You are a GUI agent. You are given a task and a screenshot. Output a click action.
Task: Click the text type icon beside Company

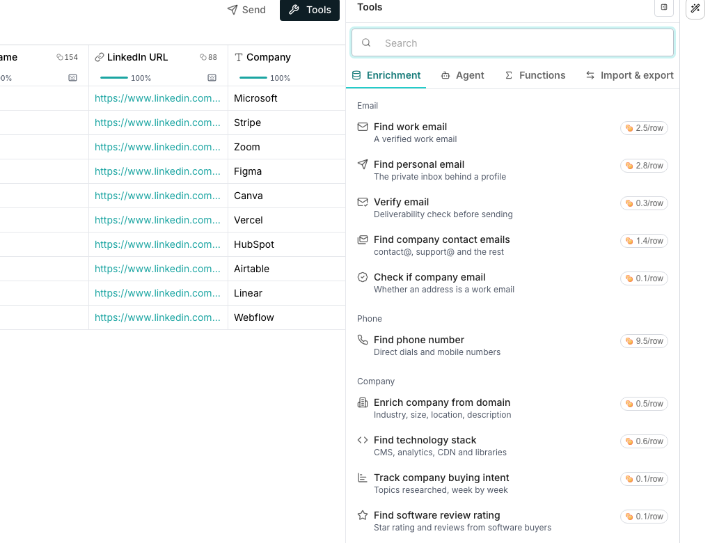(239, 57)
